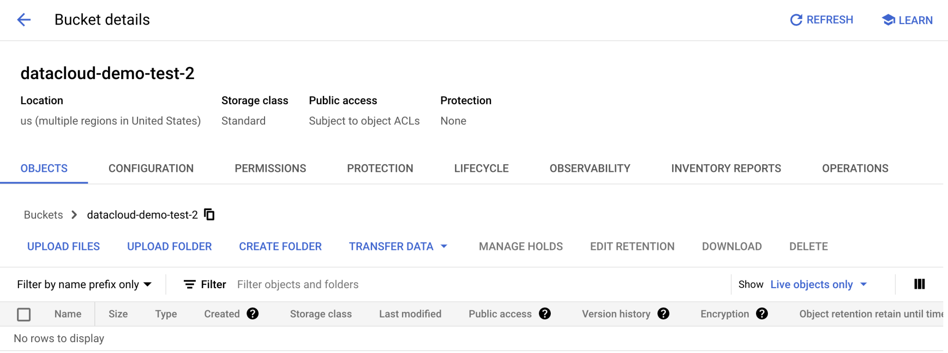
Task: Click the Filter funnel icon
Action: point(189,284)
